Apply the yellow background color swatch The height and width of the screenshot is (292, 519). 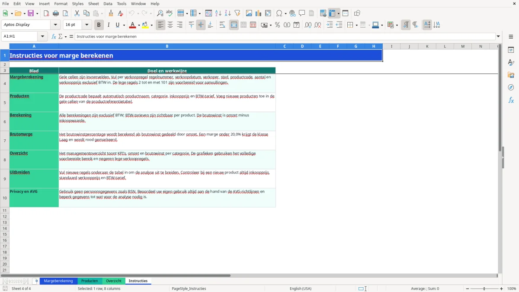[x=145, y=25]
